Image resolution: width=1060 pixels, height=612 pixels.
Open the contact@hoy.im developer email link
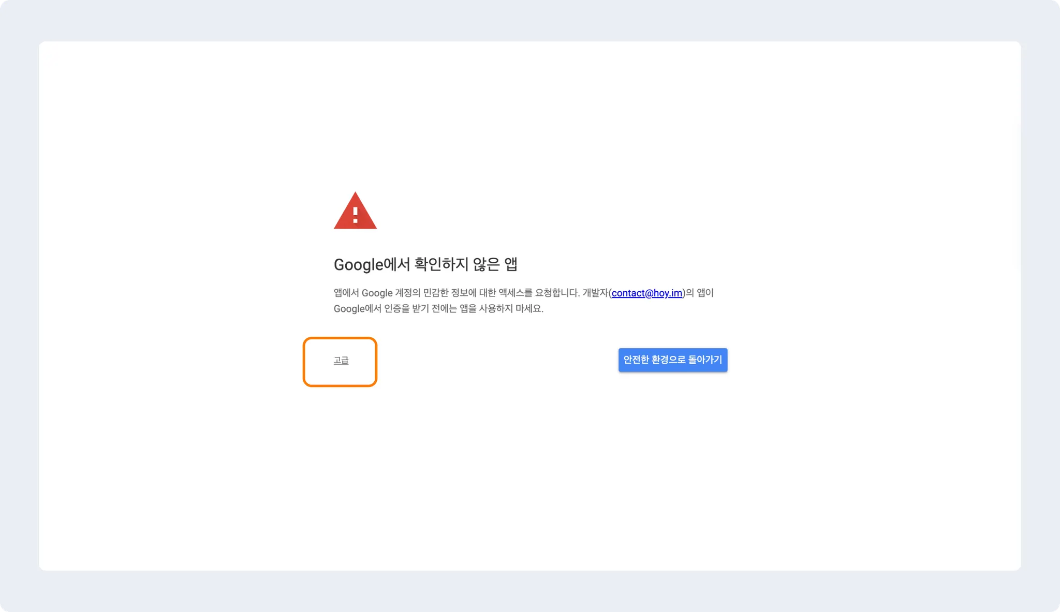coord(647,293)
